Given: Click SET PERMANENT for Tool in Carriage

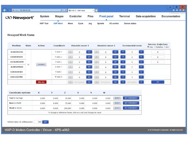Looking at the screenshot, I should point(130,98).
